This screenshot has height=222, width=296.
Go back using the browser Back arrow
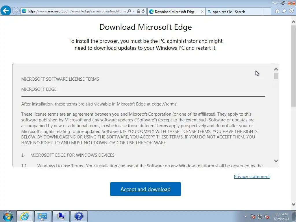pos(6,10)
